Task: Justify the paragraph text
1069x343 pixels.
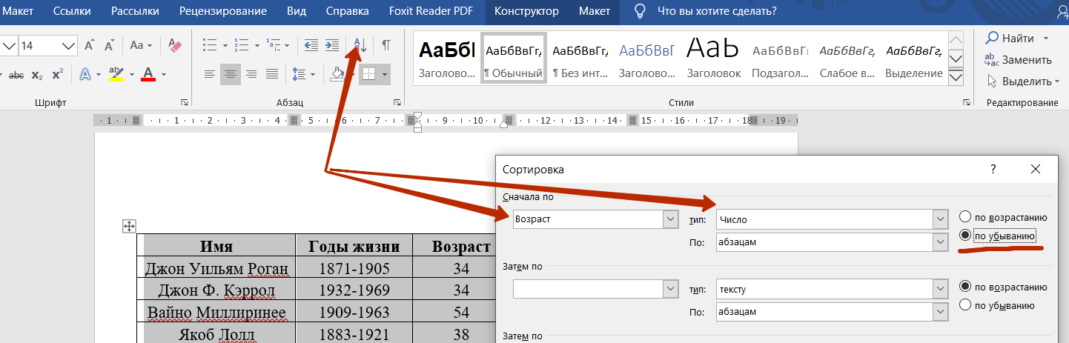Action: pos(272,74)
